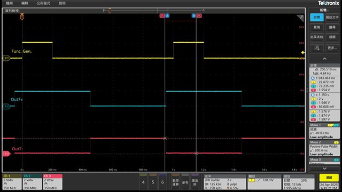Collapse results bar with up chevron

[x=324, y=59]
